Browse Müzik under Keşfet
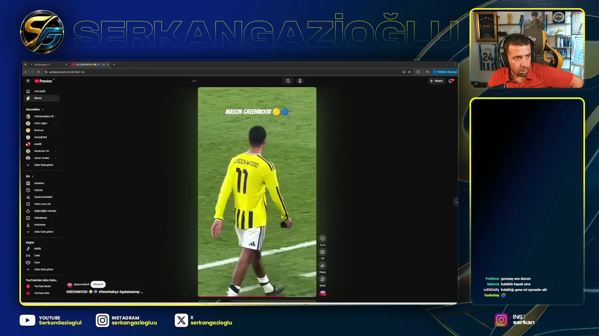 pyautogui.click(x=42, y=249)
